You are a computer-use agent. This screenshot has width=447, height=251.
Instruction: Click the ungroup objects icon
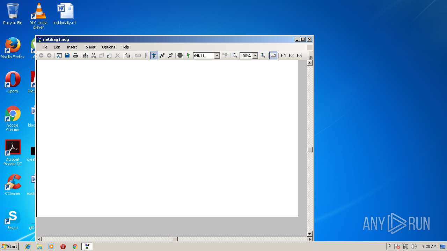[x=170, y=55]
